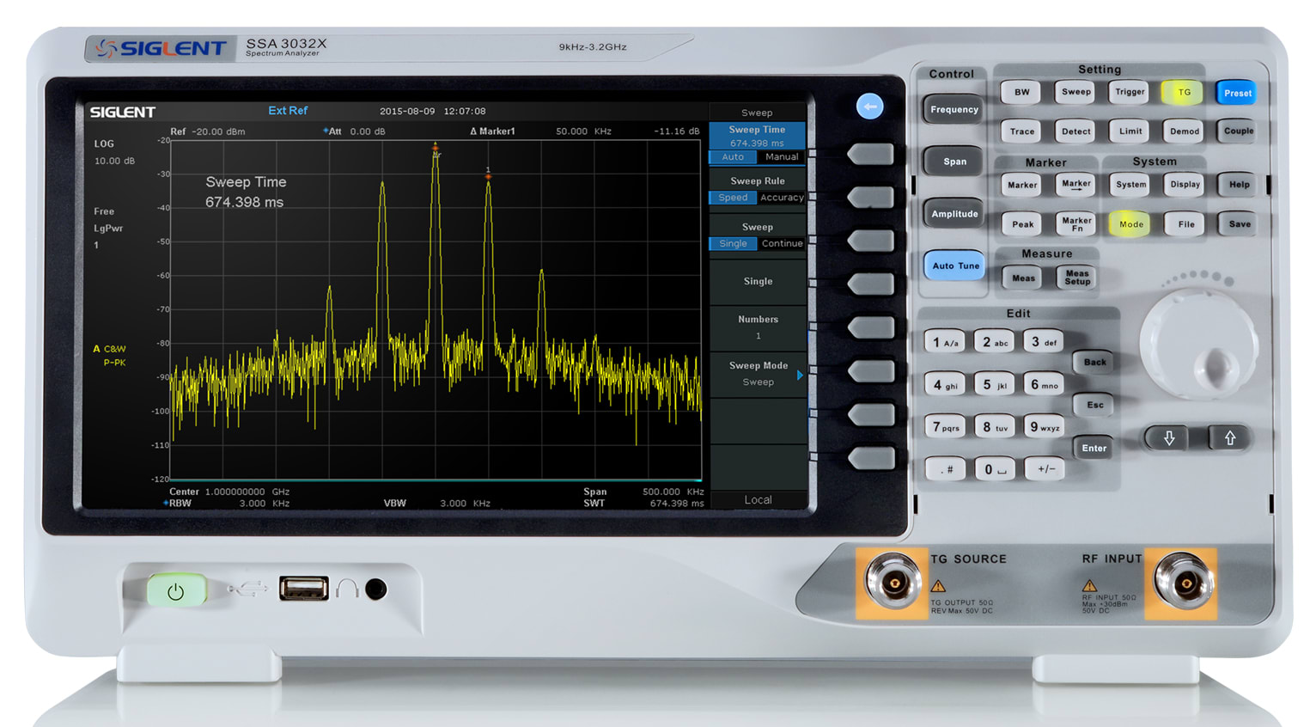Choose Speed sweep rule
Viewport: 1310px width, 727px height.
coord(733,198)
